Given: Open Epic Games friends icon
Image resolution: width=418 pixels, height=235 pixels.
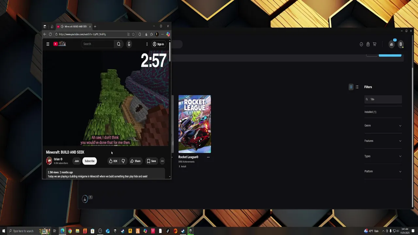Looking at the screenshot, I should pyautogui.click(x=391, y=44).
